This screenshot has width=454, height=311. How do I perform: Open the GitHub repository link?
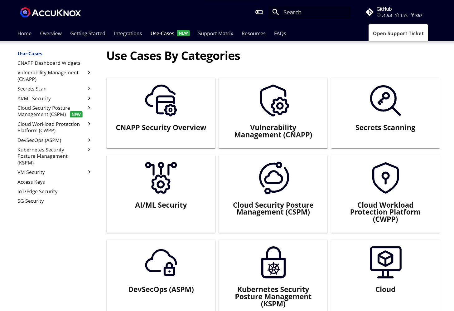[x=394, y=12]
